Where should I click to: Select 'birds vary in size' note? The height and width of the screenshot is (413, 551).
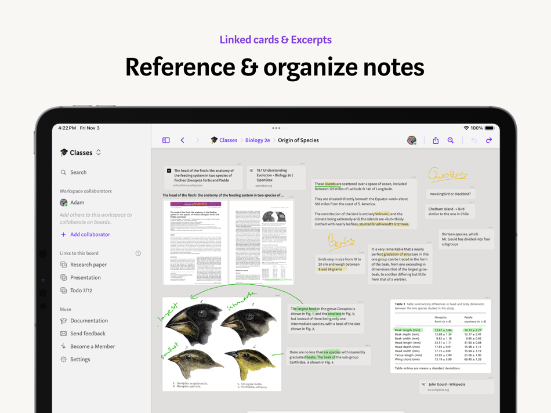point(340,264)
